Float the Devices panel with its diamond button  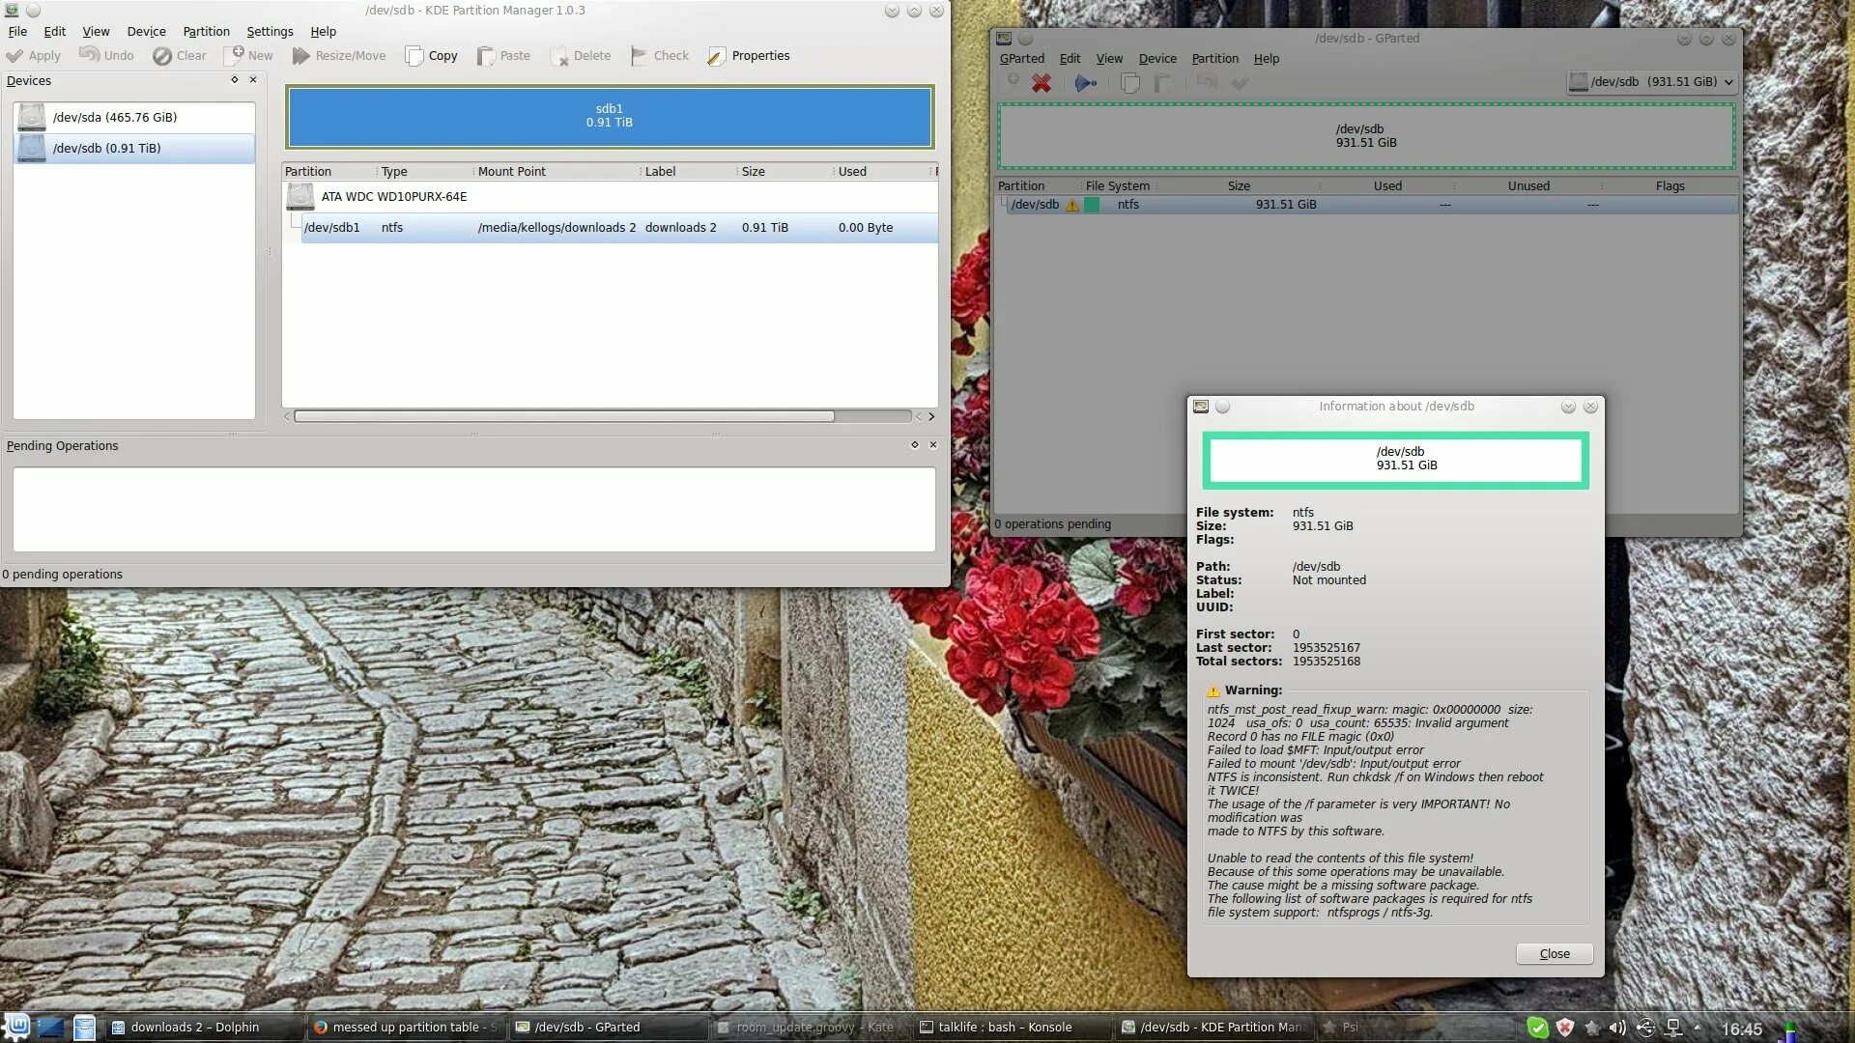tap(234, 80)
